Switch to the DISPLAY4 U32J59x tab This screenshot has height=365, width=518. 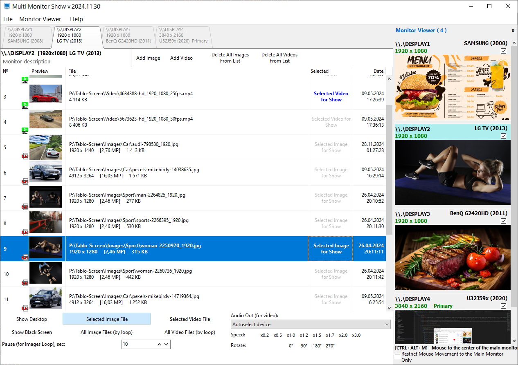click(183, 35)
